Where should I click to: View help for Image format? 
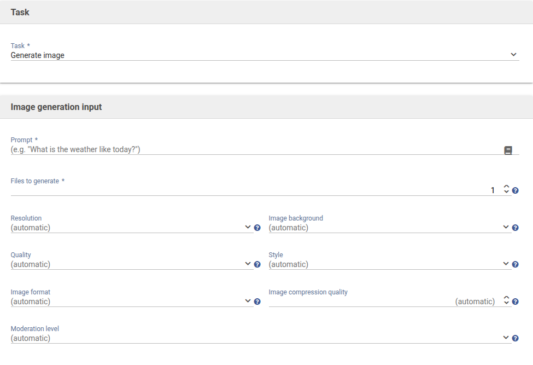[x=257, y=302]
